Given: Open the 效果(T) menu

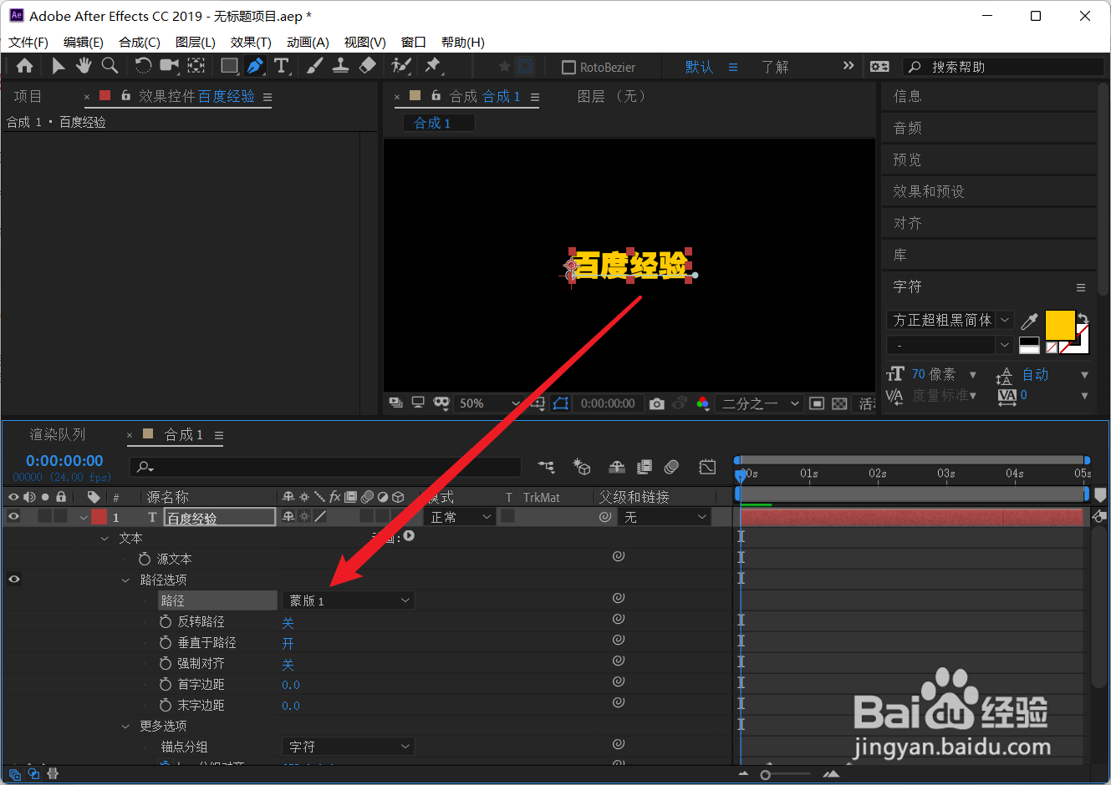Looking at the screenshot, I should (251, 43).
